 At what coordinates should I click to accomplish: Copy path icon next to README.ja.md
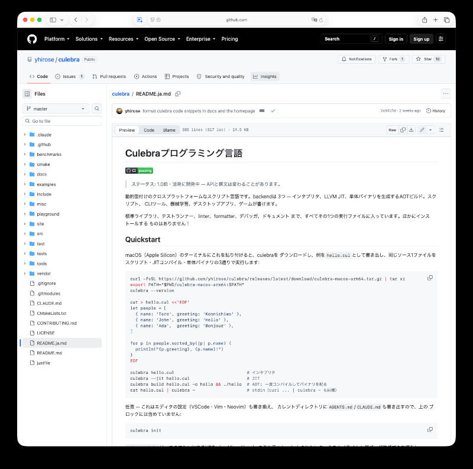tap(178, 94)
